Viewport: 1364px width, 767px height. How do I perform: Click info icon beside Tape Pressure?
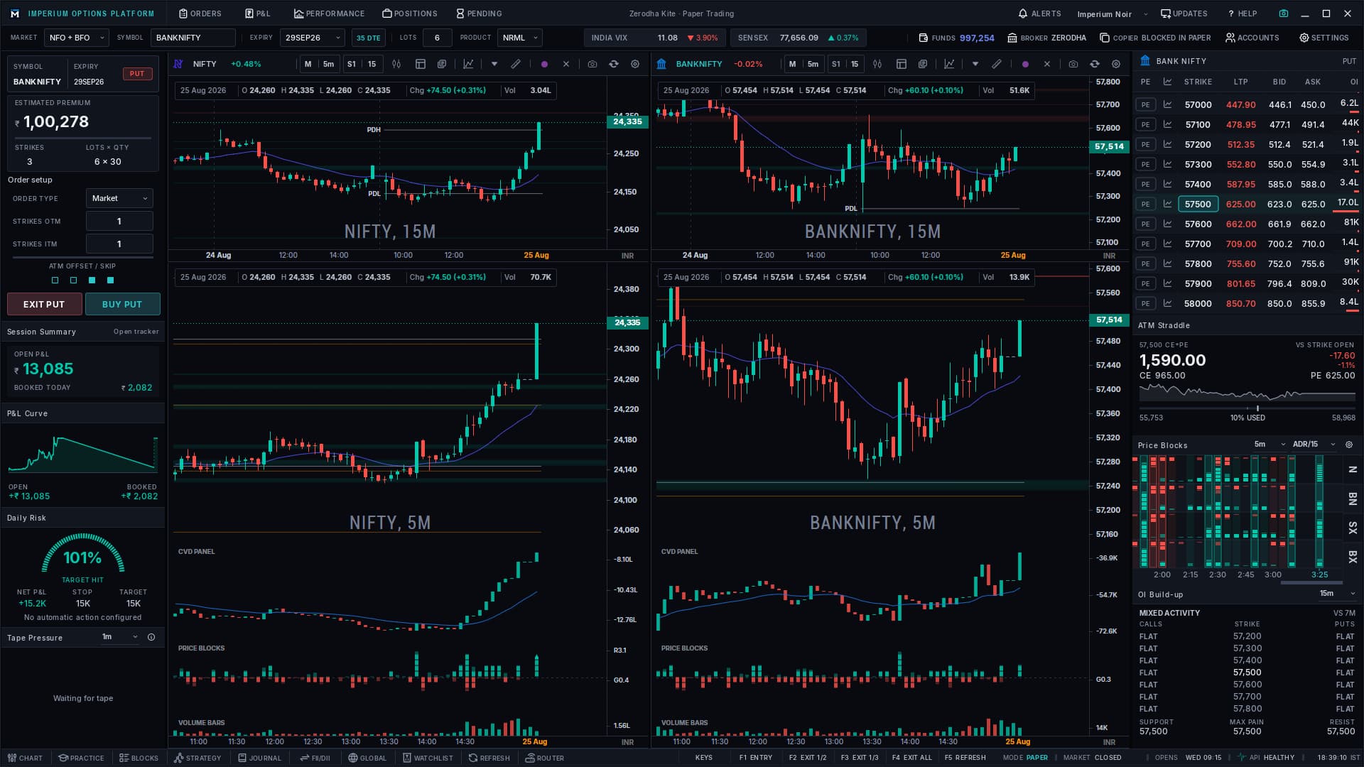coord(151,637)
